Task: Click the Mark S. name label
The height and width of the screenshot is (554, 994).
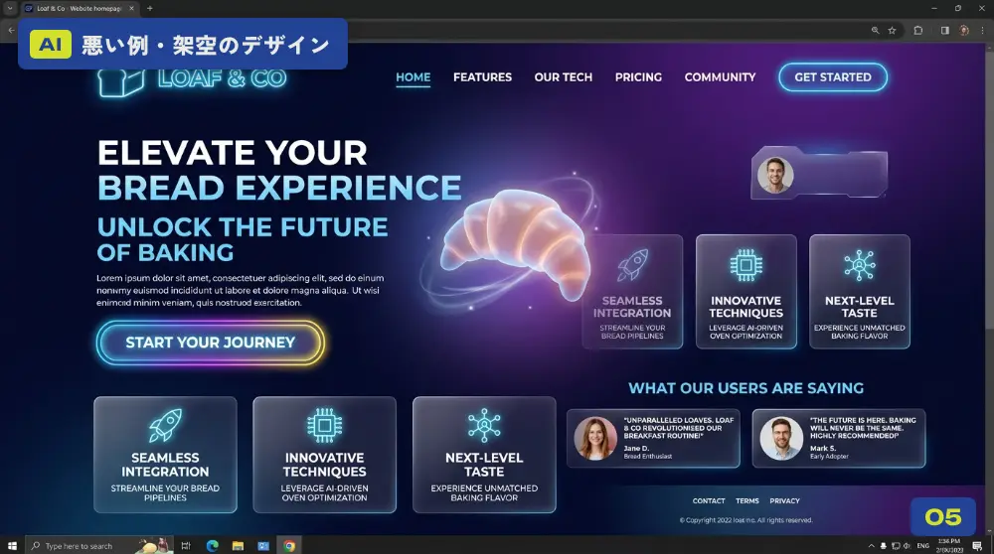Action: point(823,449)
